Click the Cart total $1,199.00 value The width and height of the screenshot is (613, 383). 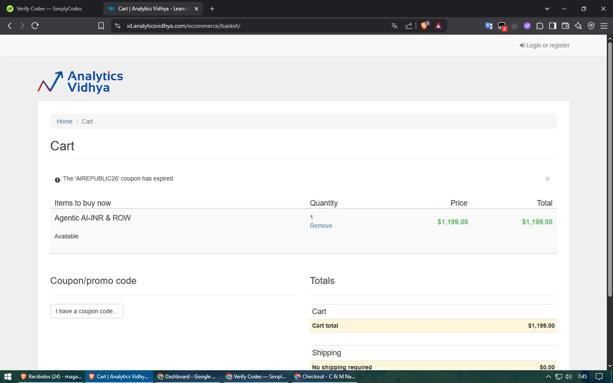541,326
